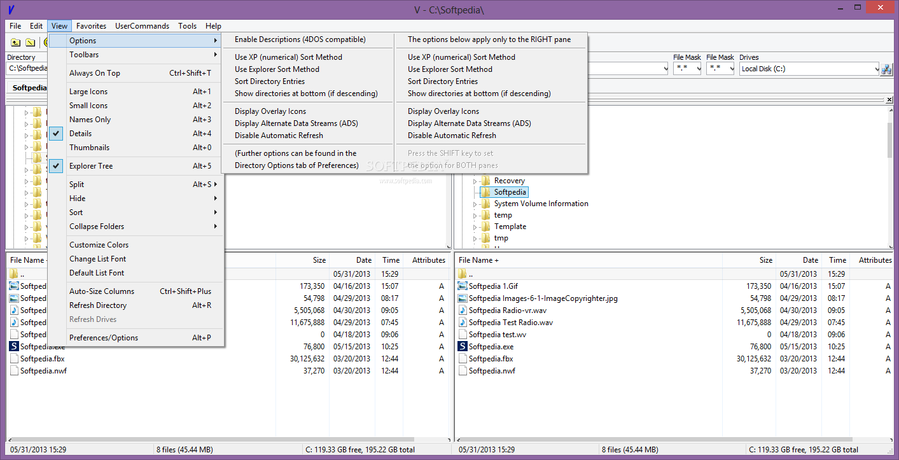Click the Softpedia.nwf file icon in left pane
The image size is (899, 460).
14,371
